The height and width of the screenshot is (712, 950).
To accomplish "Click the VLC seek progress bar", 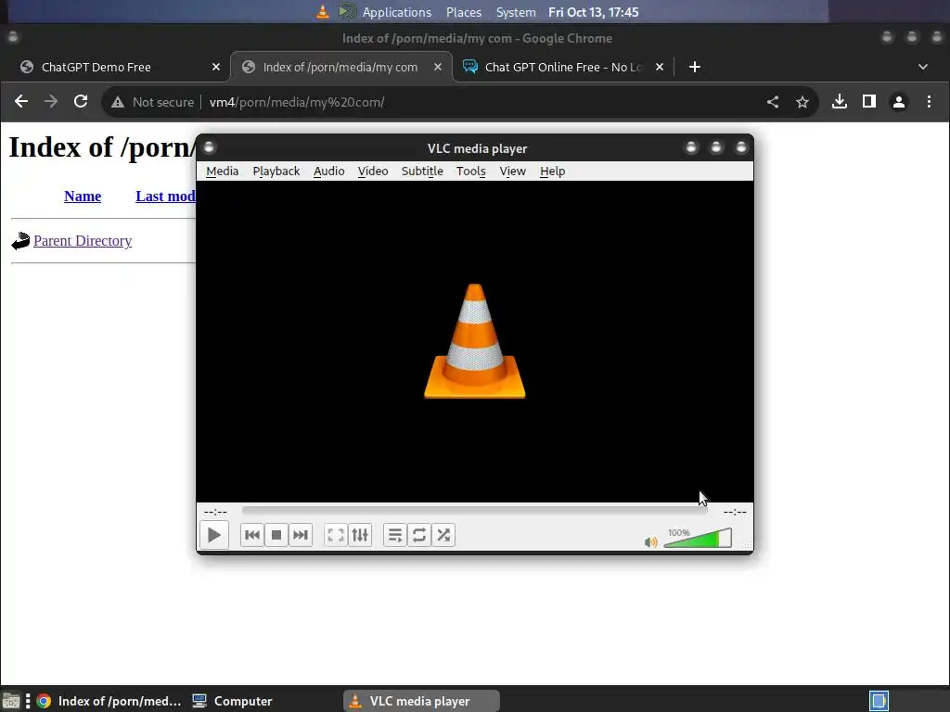I will (x=474, y=511).
